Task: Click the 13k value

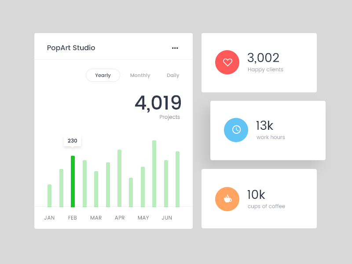Action: click(x=264, y=125)
